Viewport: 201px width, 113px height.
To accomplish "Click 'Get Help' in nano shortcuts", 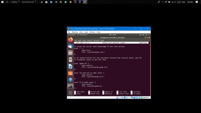I will click(x=81, y=92).
